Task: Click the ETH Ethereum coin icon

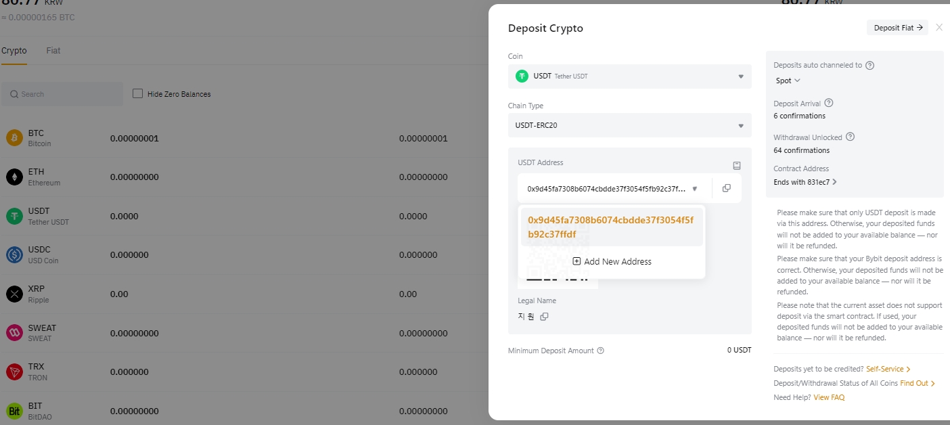Action: (14, 177)
